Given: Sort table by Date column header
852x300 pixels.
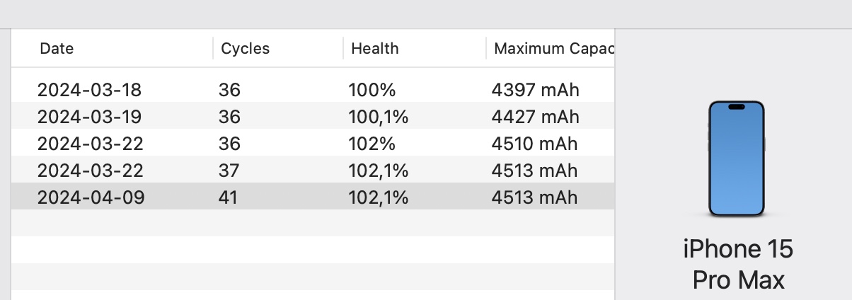Looking at the screenshot, I should 57,49.
